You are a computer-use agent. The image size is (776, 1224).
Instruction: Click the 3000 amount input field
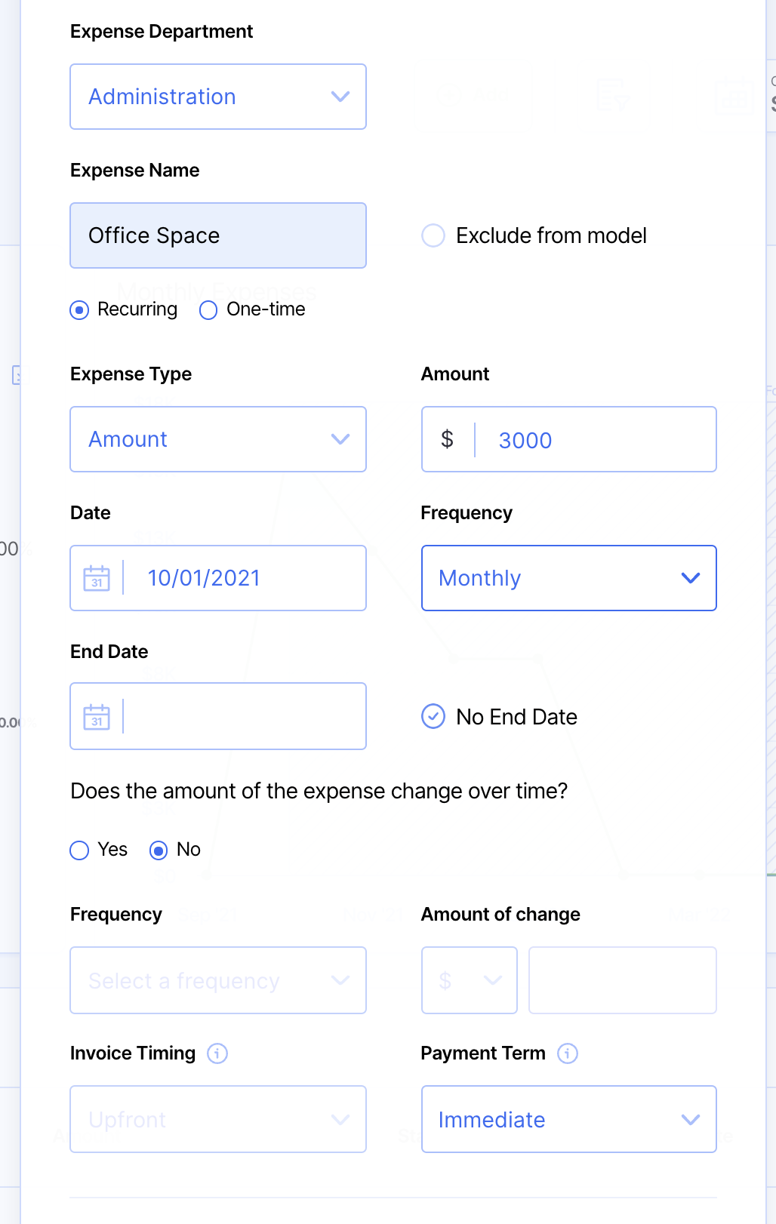point(596,440)
